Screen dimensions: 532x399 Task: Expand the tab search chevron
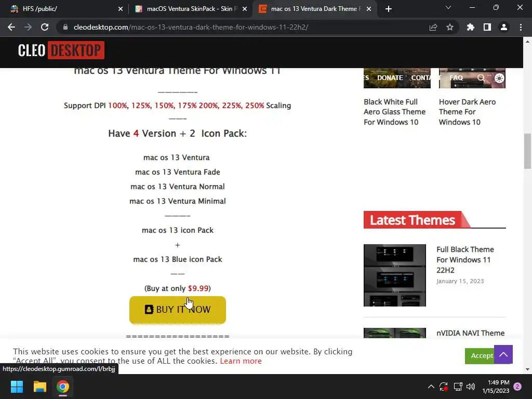pyautogui.click(x=448, y=7)
